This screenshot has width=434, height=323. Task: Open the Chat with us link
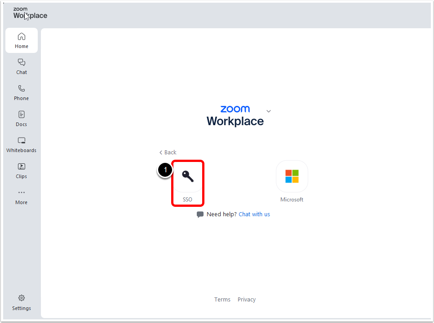pyautogui.click(x=254, y=214)
